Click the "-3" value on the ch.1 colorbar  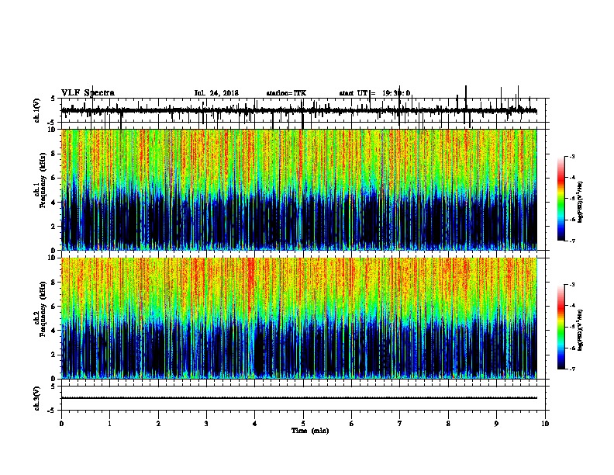(x=572, y=156)
